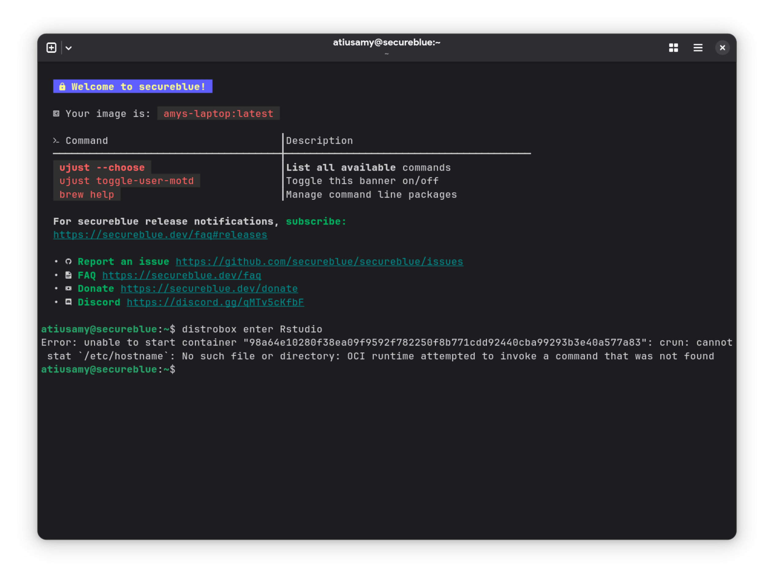Click the document icon beside FAQ

click(x=69, y=275)
